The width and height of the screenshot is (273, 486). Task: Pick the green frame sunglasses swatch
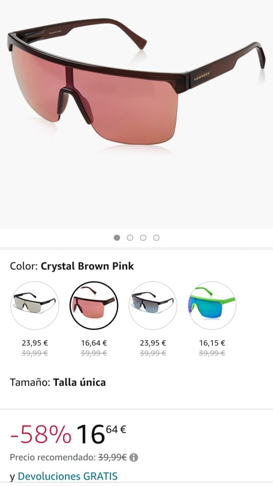coord(212,305)
